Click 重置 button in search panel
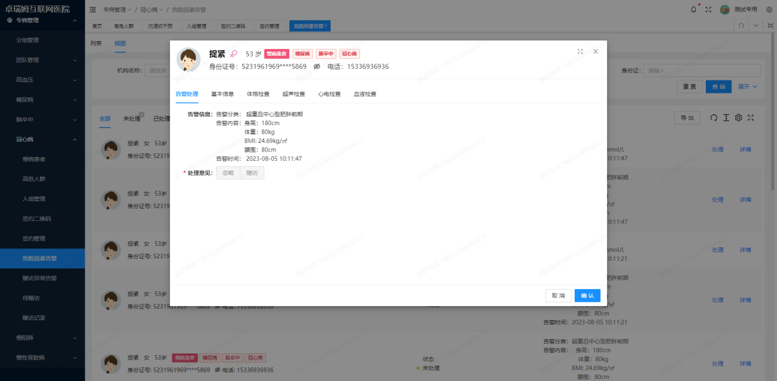This screenshot has width=777, height=381. (689, 87)
